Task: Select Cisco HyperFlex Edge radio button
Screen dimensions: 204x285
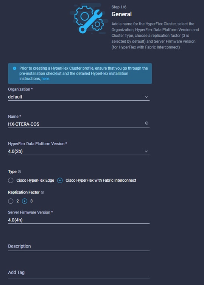Action: pyautogui.click(x=11, y=180)
